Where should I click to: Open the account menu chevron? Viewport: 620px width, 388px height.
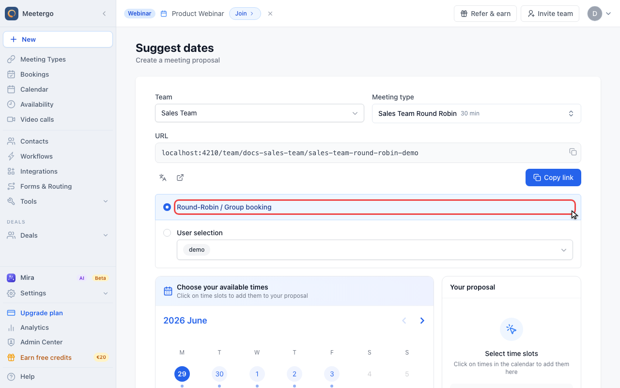pyautogui.click(x=608, y=14)
